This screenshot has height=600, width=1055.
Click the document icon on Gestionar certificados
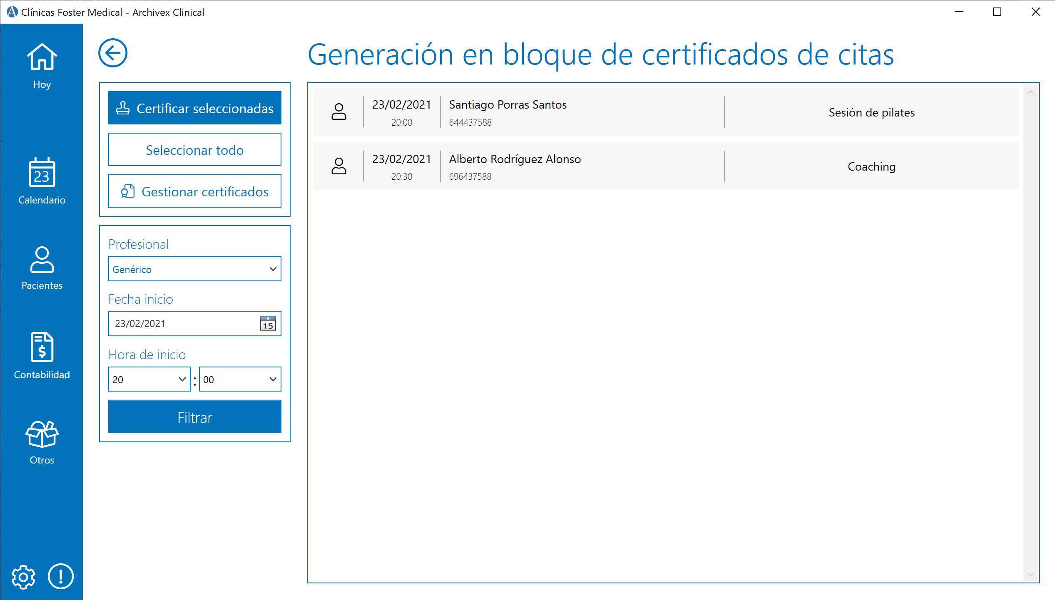point(127,191)
